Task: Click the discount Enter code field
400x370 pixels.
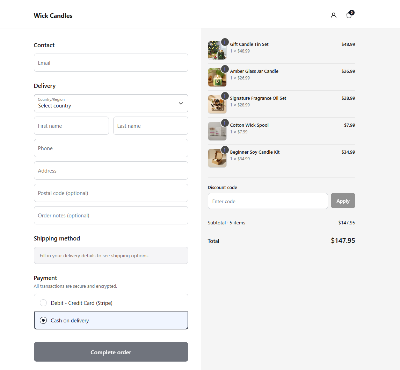Action: click(268, 201)
